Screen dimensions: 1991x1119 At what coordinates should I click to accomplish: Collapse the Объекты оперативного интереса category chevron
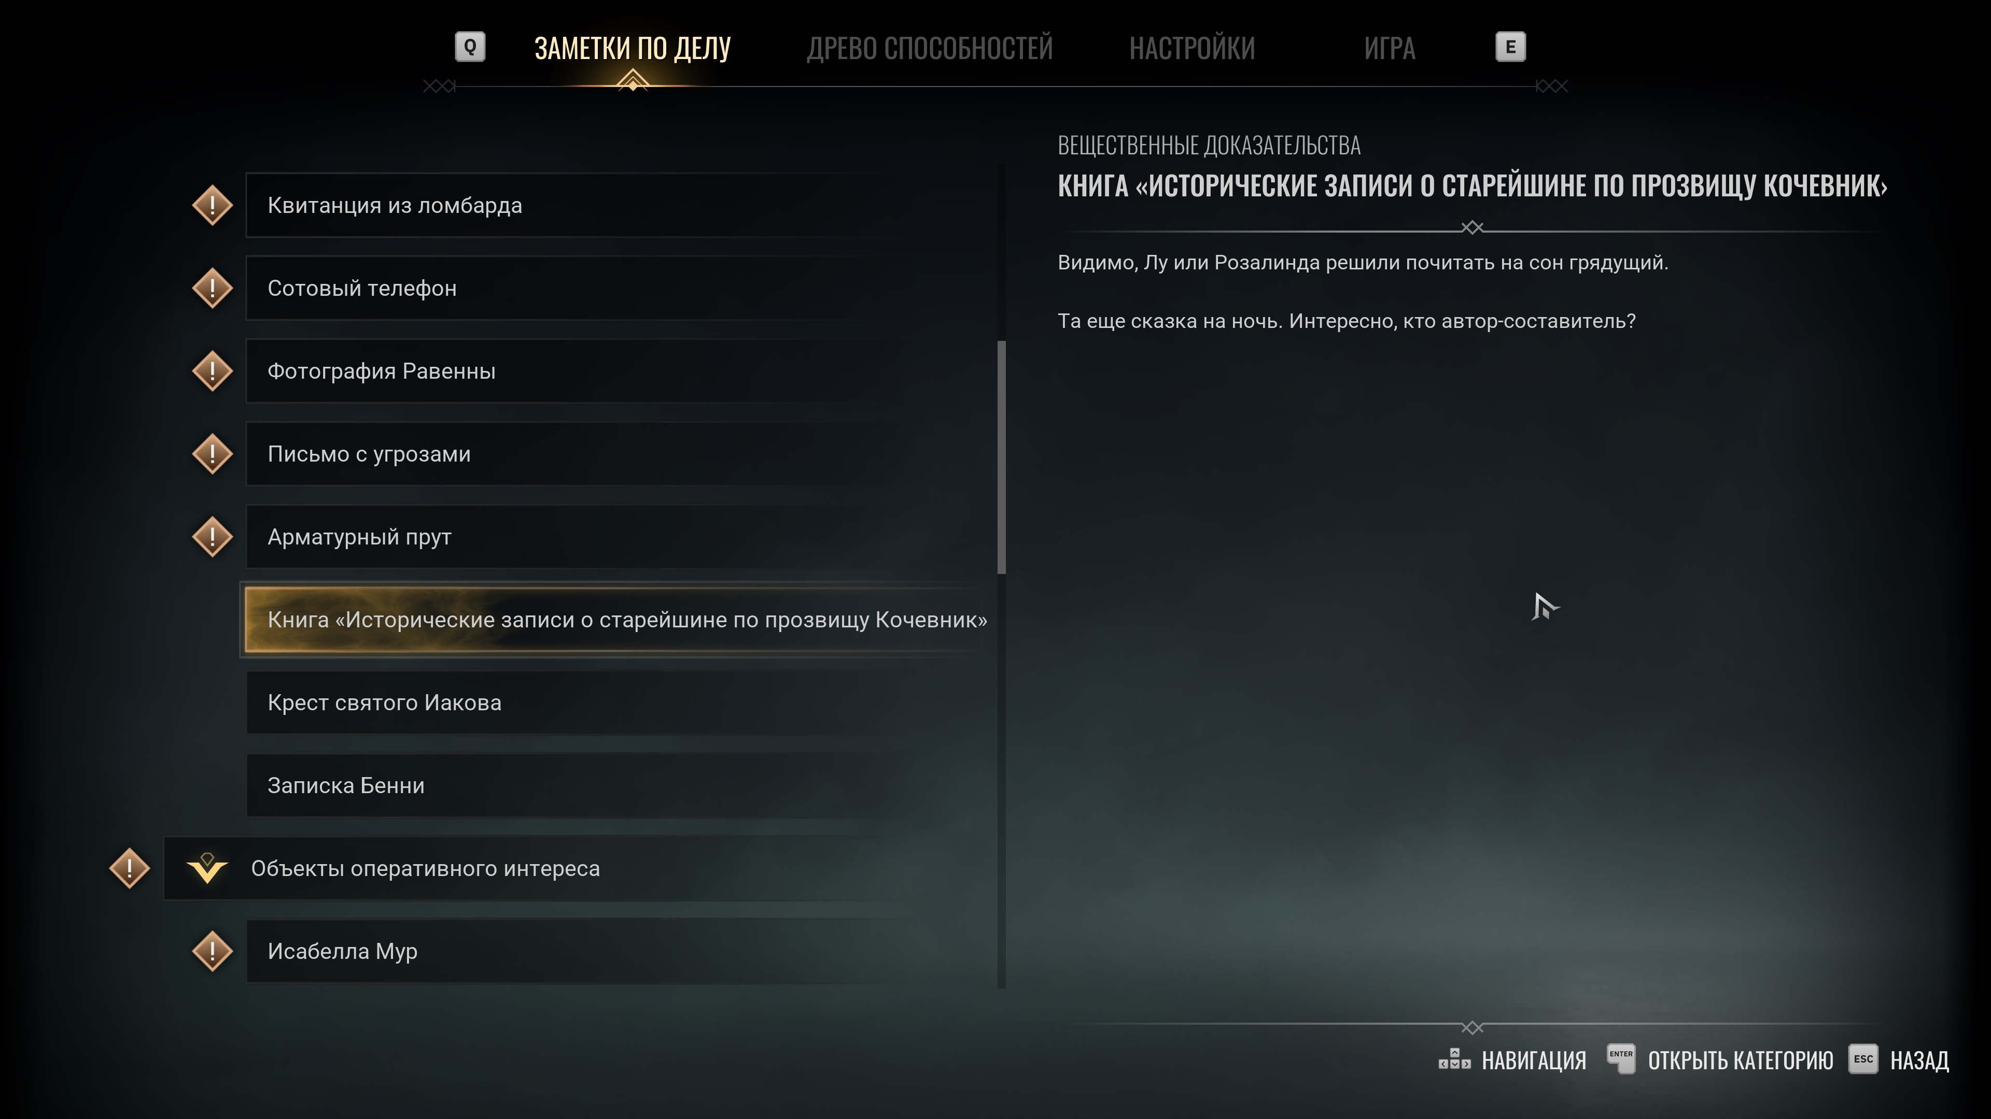coord(207,869)
